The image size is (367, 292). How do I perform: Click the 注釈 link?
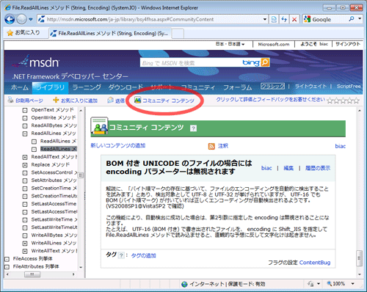(x=223, y=146)
